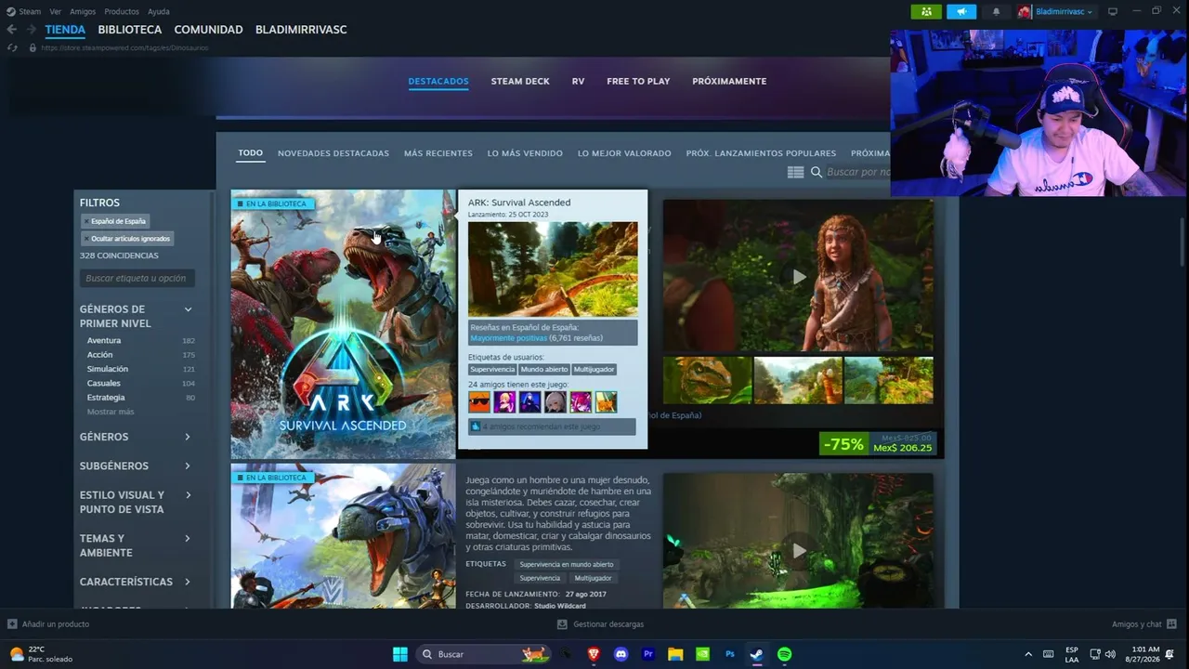Remove the Español de España filter

point(86,221)
